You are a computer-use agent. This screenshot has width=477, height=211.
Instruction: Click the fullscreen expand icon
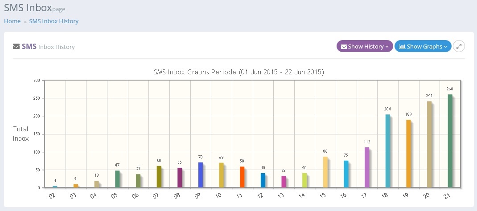(459, 46)
